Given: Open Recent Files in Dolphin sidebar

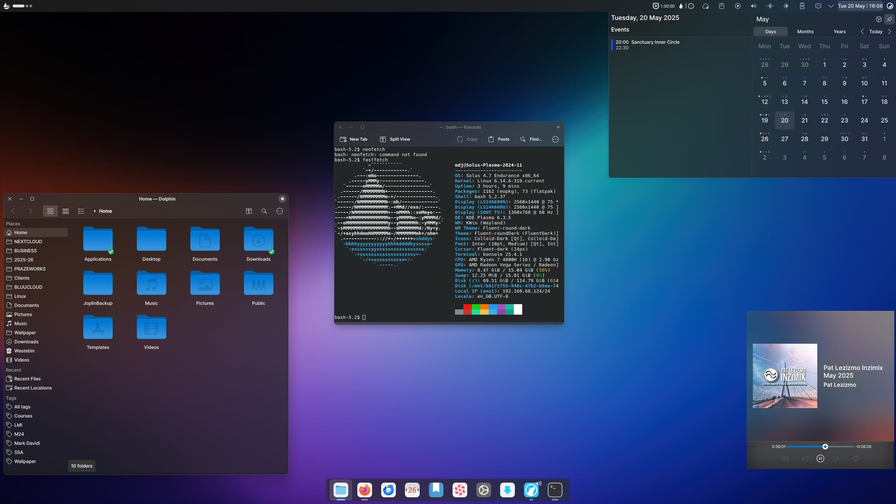Looking at the screenshot, I should tap(36, 379).
